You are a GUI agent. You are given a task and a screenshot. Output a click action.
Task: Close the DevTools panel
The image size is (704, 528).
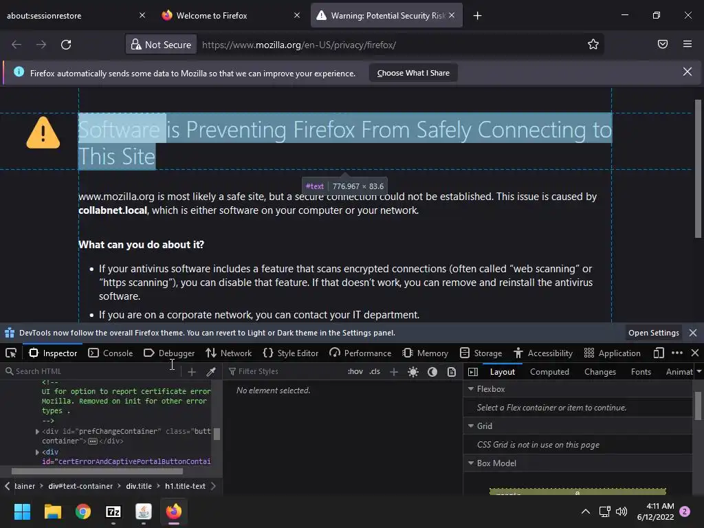pyautogui.click(x=695, y=353)
